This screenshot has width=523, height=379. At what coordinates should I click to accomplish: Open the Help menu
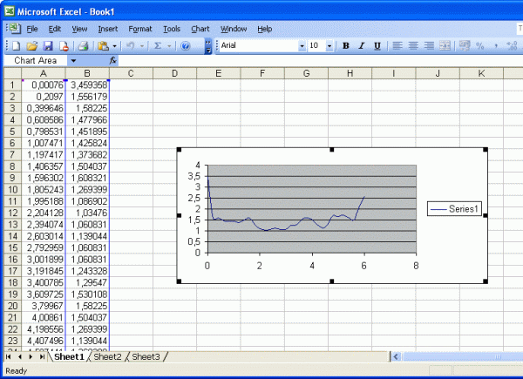coord(264,29)
